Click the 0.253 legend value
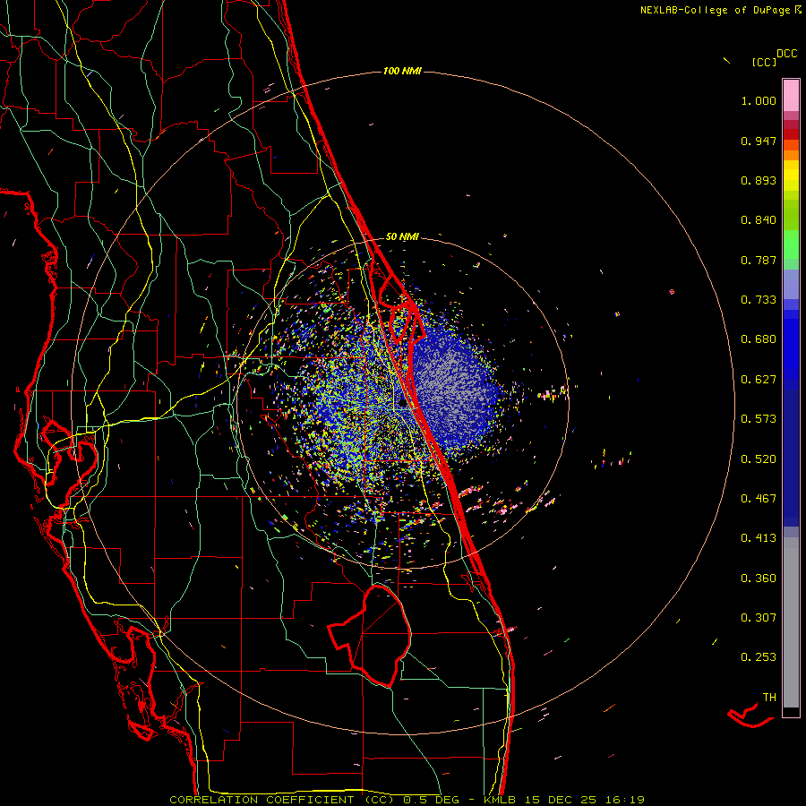This screenshot has width=806, height=806. click(759, 657)
